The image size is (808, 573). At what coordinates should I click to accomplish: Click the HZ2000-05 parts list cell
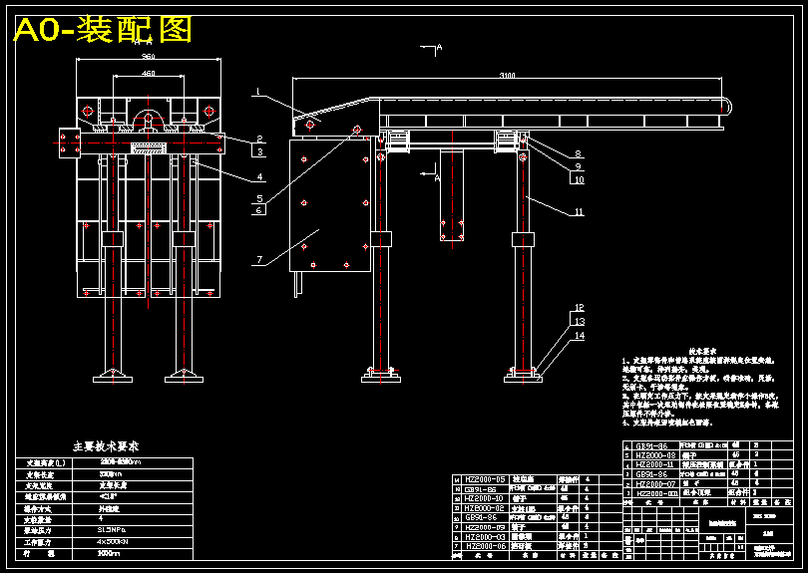coord(485,479)
